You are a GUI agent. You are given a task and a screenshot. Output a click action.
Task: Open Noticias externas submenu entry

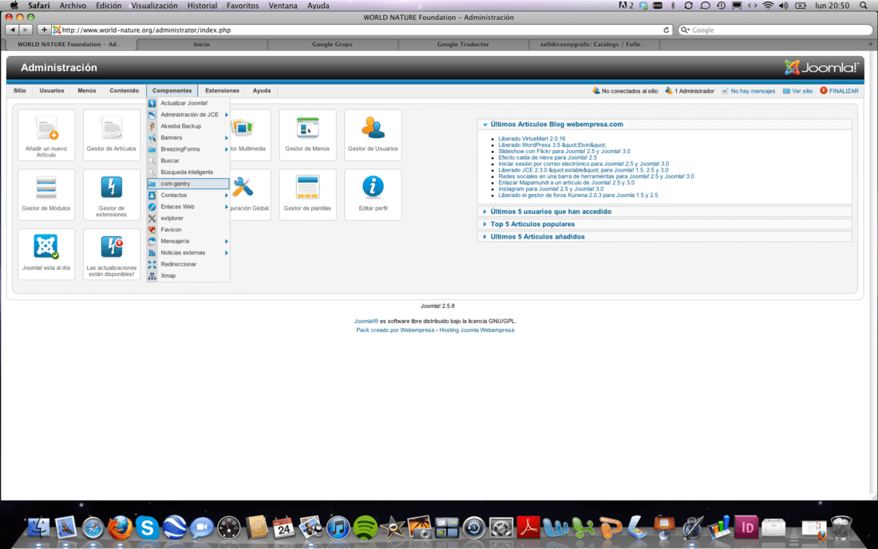(188, 253)
